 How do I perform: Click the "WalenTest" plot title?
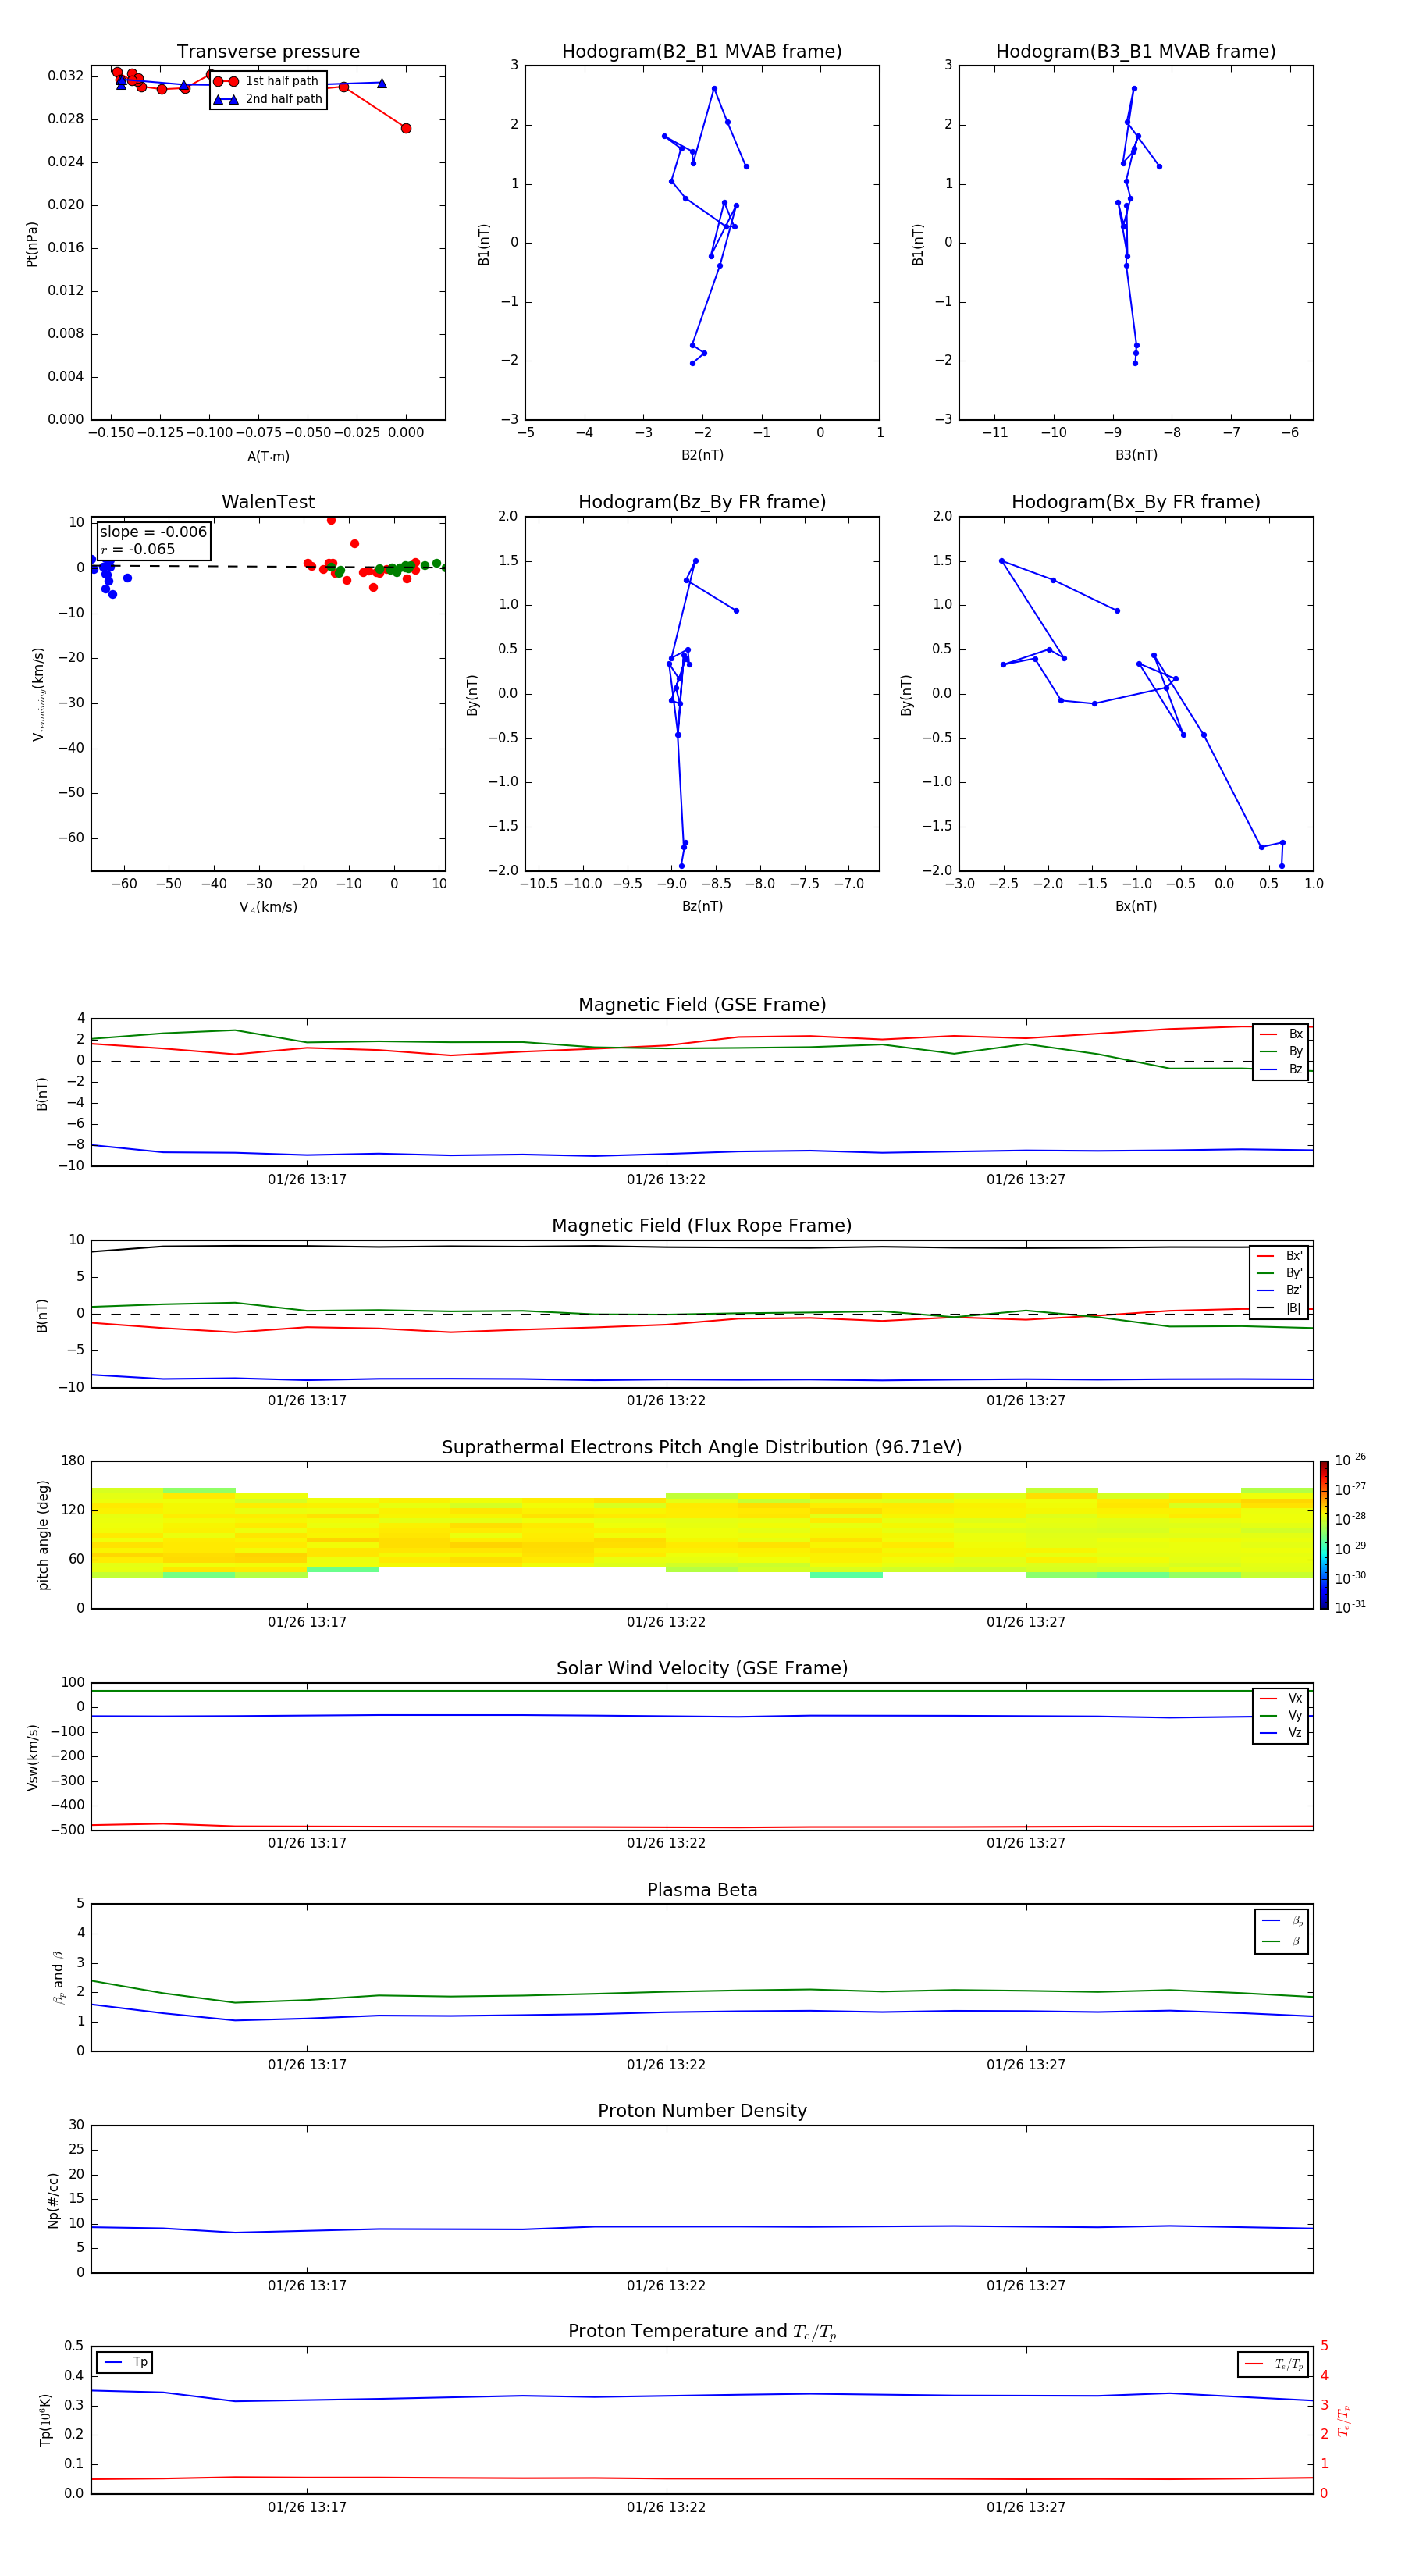pos(268,502)
